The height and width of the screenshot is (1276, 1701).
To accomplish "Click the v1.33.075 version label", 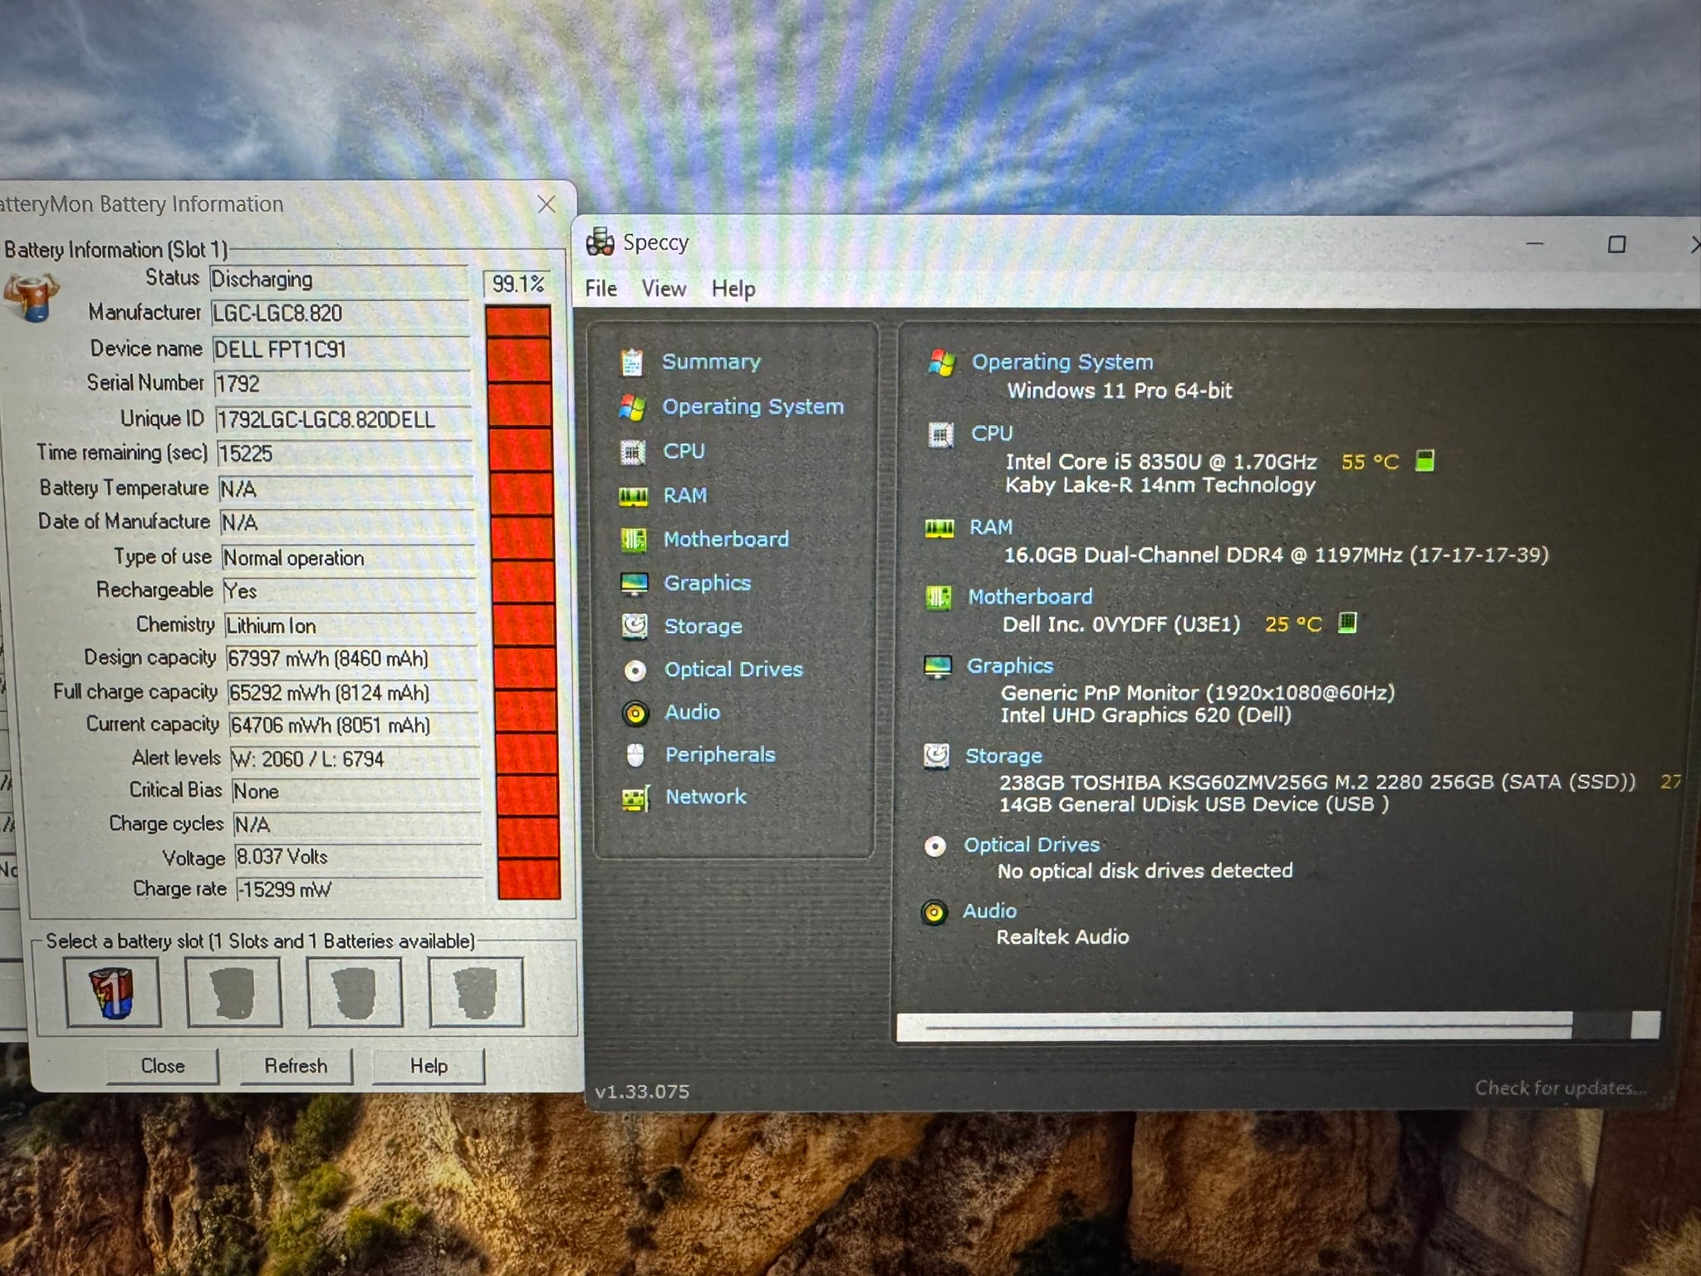I will coord(642,1092).
